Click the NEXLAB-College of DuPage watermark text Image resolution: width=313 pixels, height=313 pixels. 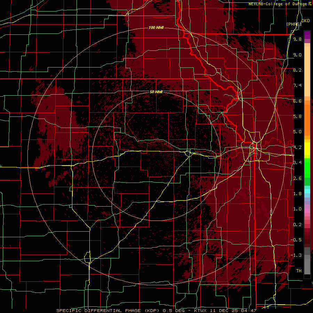point(280,4)
